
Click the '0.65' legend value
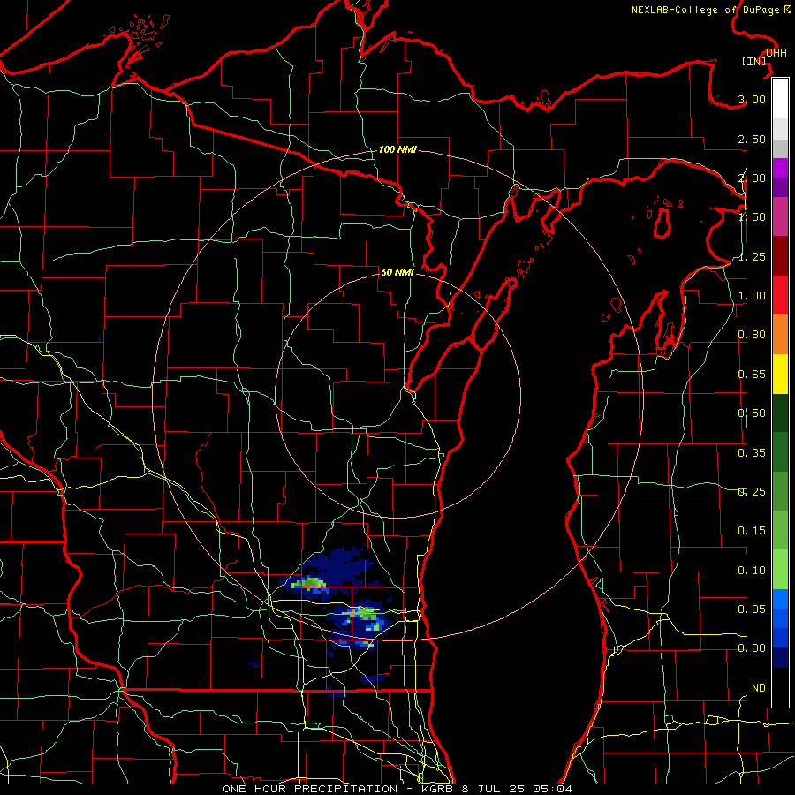[752, 375]
